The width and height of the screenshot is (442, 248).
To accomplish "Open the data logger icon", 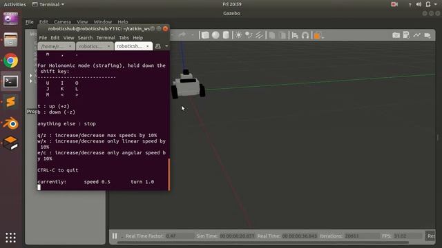I will 406,35.
